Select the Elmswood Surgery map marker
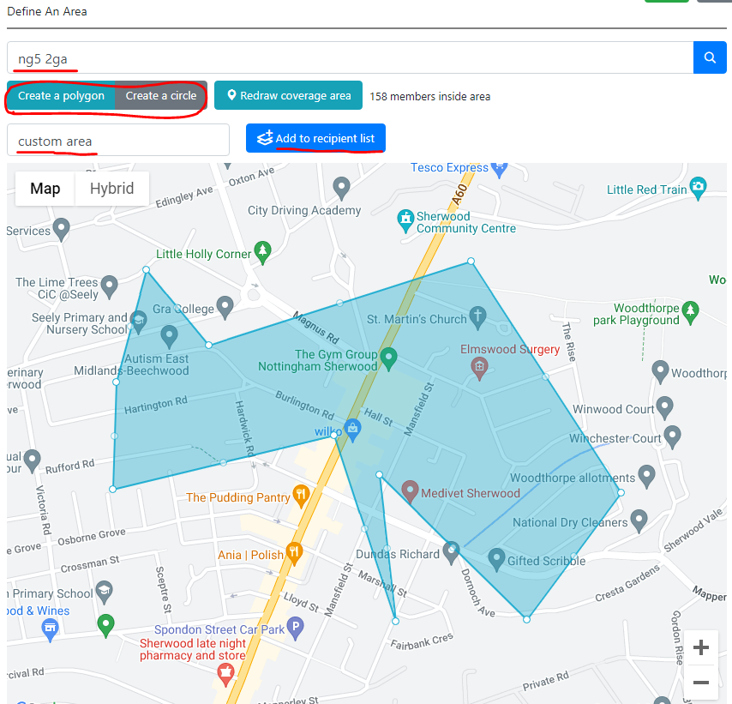The height and width of the screenshot is (704, 732). tap(480, 368)
